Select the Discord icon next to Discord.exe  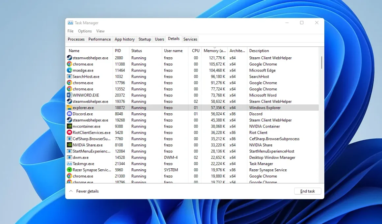pos(69,114)
